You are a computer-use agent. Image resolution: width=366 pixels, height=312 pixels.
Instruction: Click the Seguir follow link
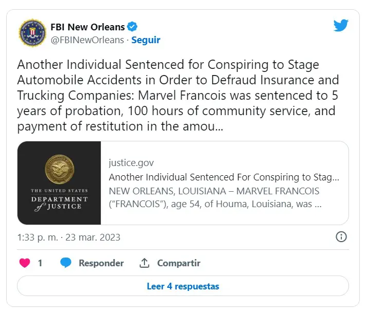145,40
